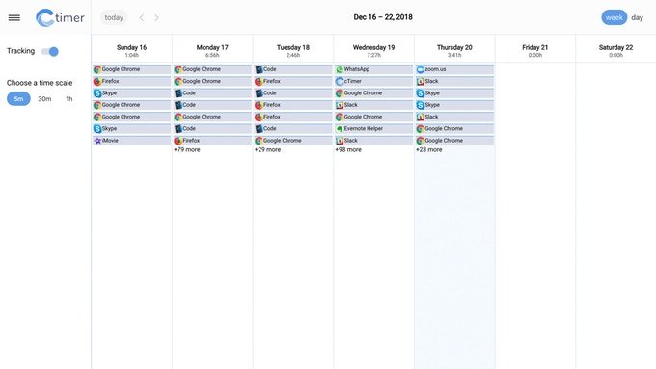The height and width of the screenshot is (369, 656).
Task: Click the Friday 21 column header
Action: (x=535, y=47)
